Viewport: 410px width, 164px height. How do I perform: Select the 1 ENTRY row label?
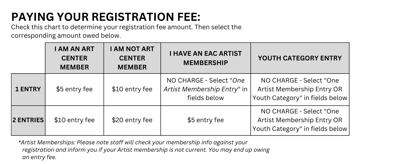[x=28, y=89]
